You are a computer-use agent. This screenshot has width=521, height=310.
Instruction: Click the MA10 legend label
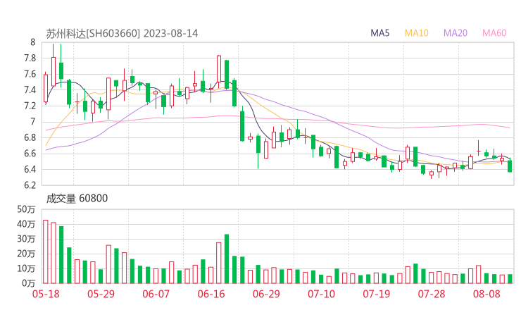pos(416,33)
